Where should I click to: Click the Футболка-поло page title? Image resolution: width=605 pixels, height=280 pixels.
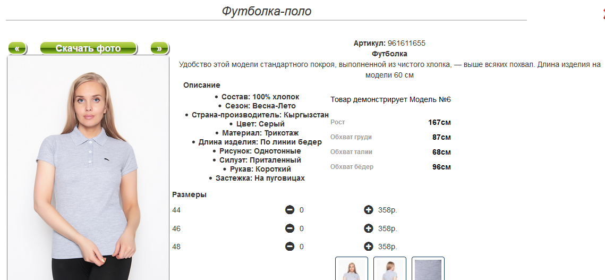point(266,11)
